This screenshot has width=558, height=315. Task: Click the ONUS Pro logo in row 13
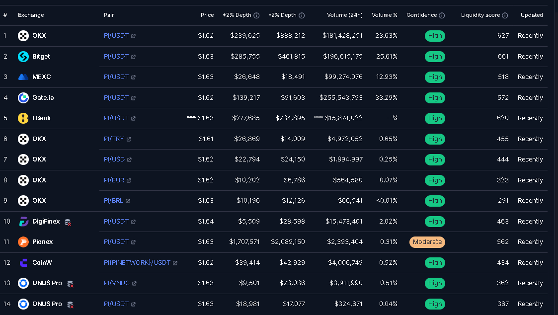[x=23, y=283]
